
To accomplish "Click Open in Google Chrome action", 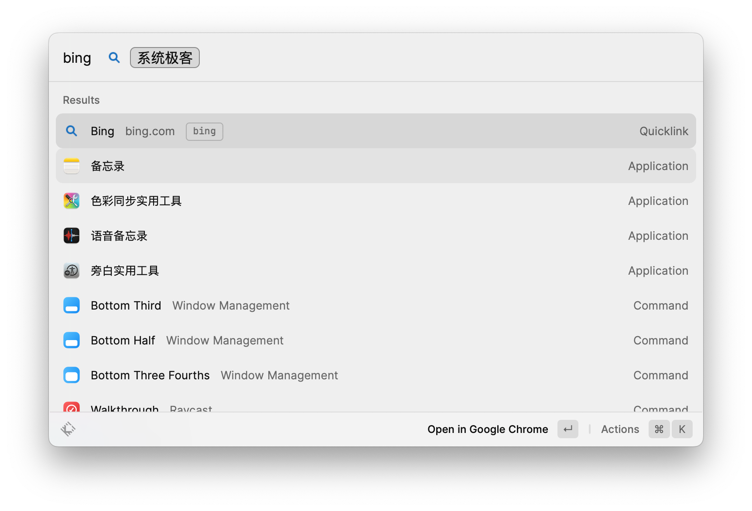I will coord(488,429).
